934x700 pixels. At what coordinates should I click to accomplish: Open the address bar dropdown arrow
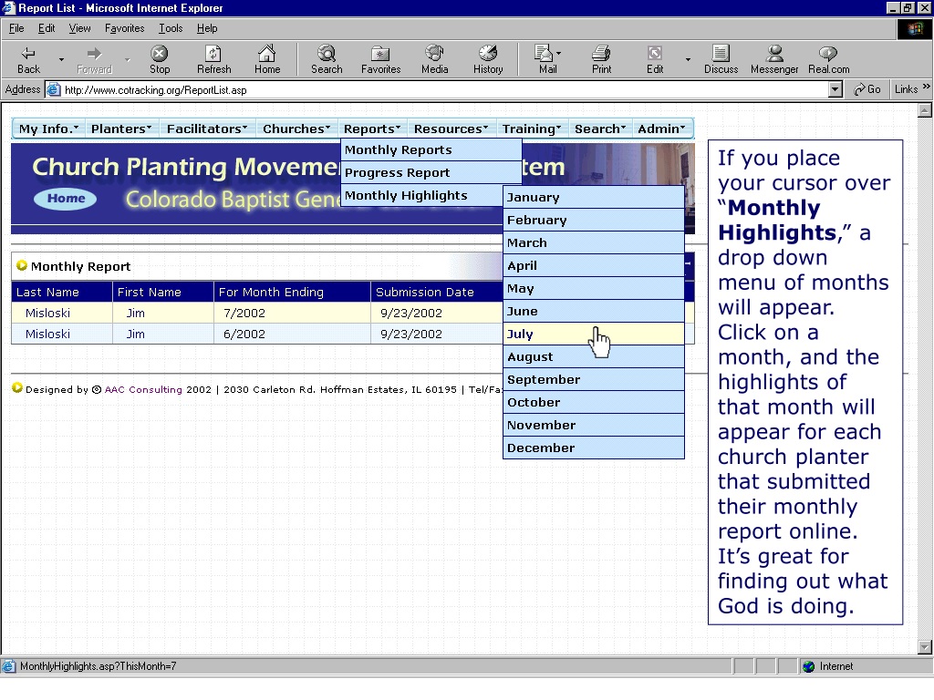pos(835,89)
